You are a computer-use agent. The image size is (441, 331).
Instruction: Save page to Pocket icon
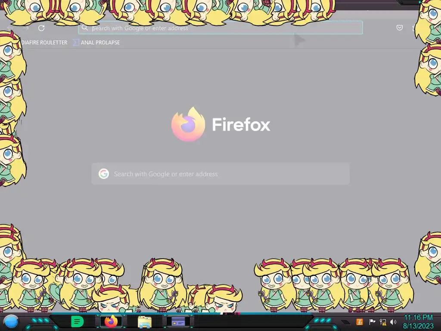pyautogui.click(x=399, y=28)
